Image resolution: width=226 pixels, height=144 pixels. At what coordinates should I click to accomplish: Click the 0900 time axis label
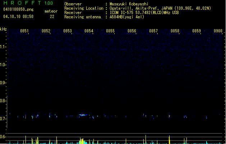218,31
